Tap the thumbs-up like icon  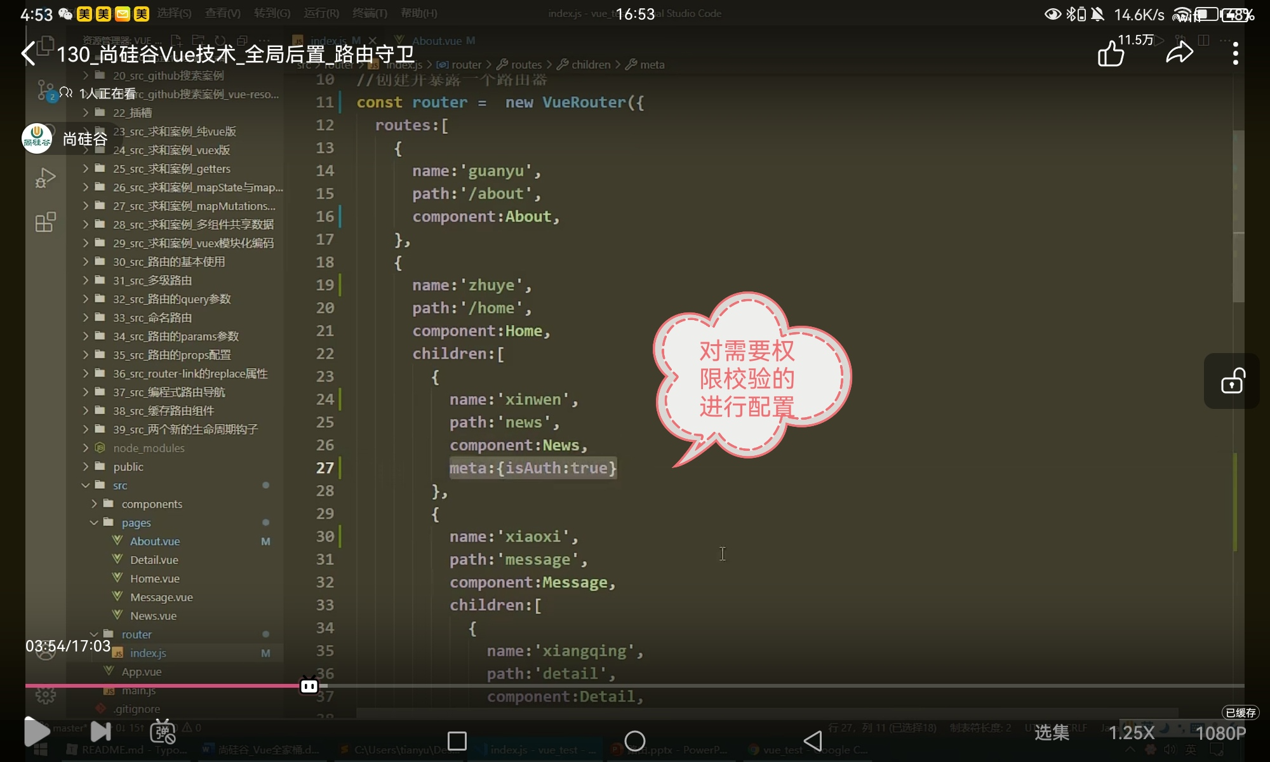1111,53
